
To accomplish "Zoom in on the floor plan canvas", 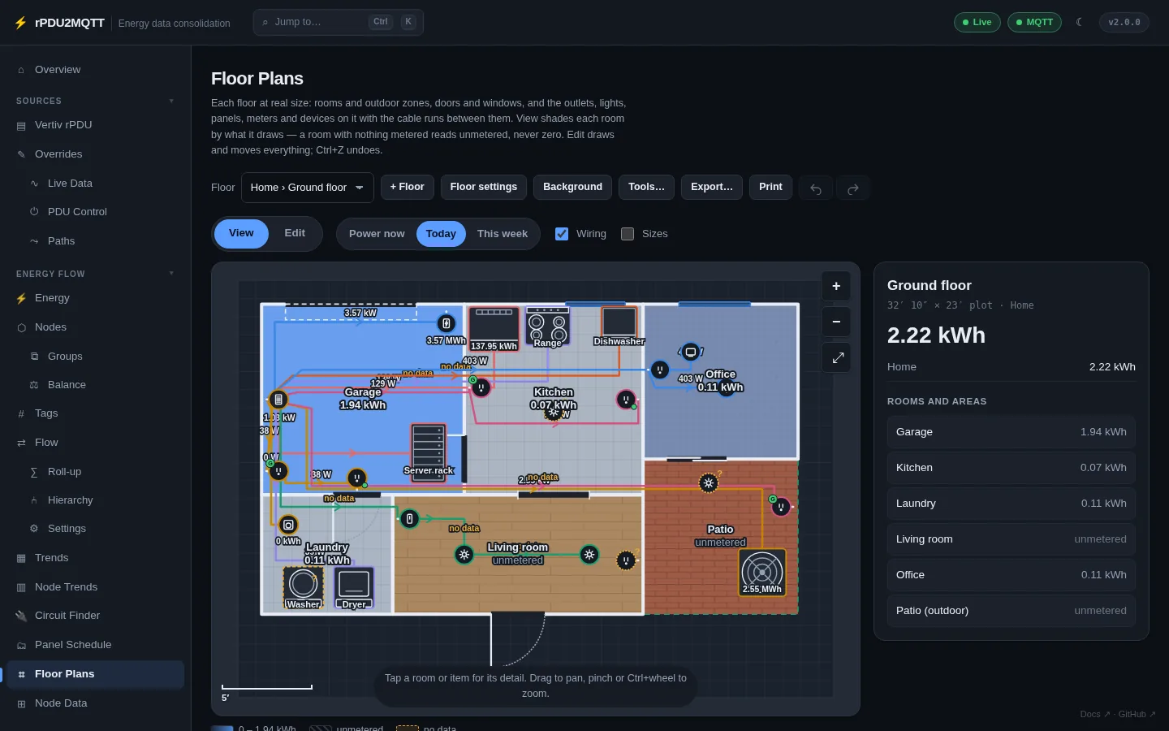I will (836, 286).
